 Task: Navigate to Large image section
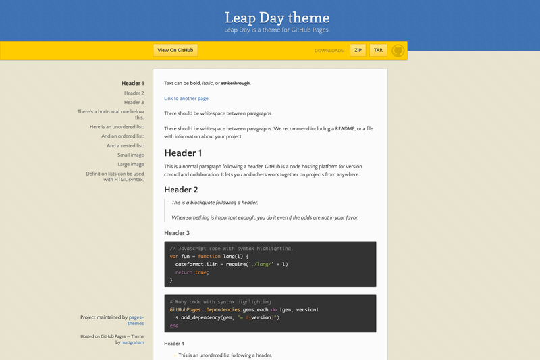click(130, 164)
